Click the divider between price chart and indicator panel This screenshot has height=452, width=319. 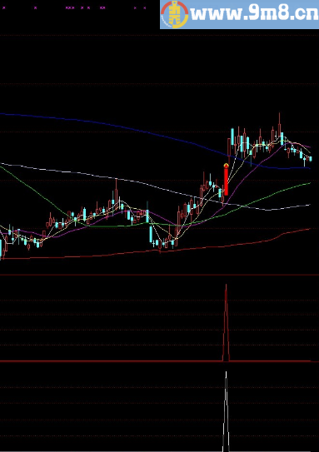point(160,275)
